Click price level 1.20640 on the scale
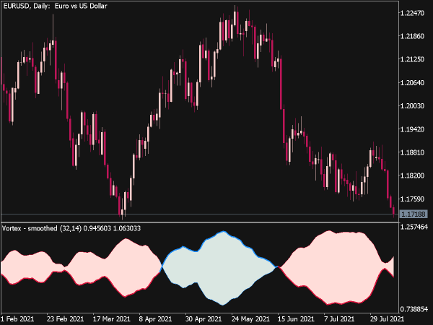 (412, 82)
